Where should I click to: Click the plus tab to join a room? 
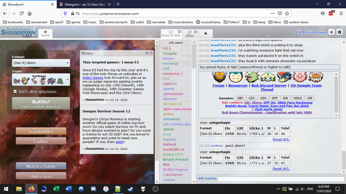point(206,33)
